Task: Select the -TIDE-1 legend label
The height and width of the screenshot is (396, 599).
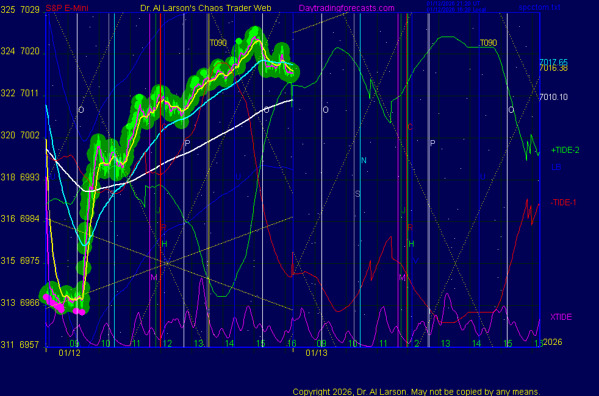Action: pos(564,202)
